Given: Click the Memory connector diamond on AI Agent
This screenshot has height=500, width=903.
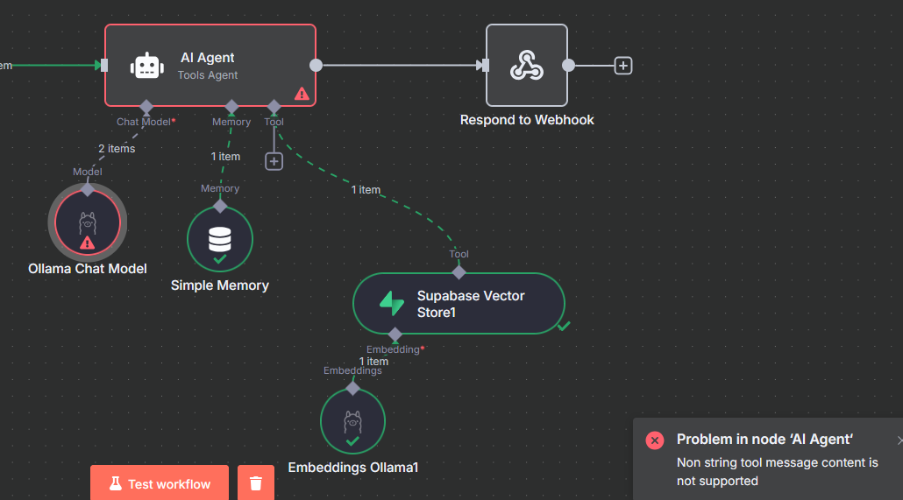Looking at the screenshot, I should [x=231, y=107].
